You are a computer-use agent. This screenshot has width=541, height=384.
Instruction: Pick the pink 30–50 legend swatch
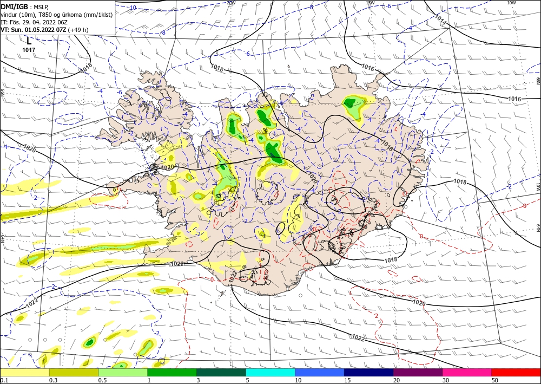[x=467, y=372]
